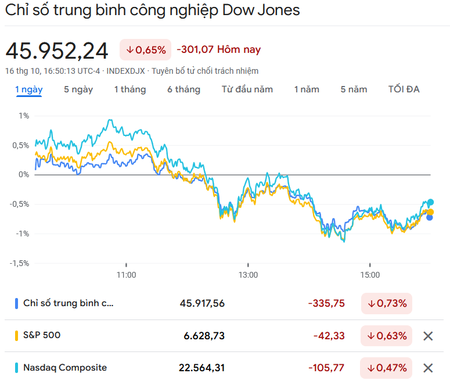Click the cyan Nasdaq endpoint dot
Viewport: 450px width, 384px height.
click(x=430, y=202)
